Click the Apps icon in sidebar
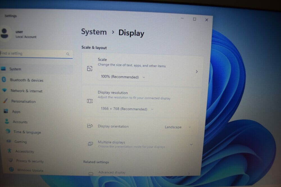This screenshot has height=187, width=281. [x=6, y=111]
